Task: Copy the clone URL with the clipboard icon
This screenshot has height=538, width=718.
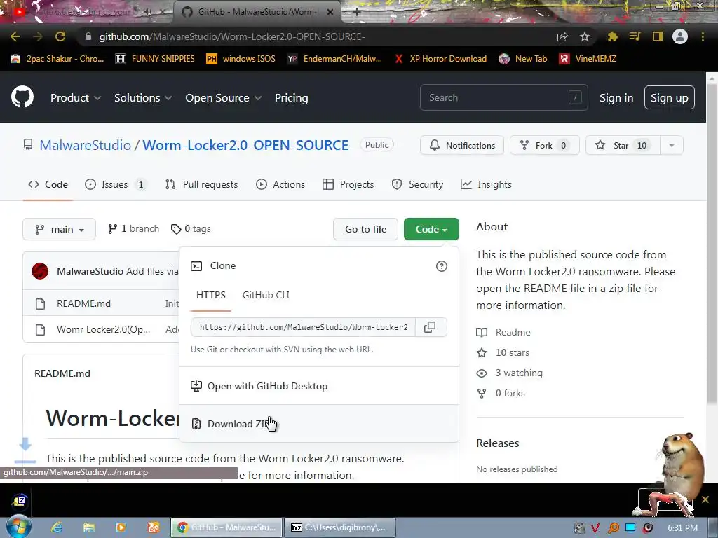Action: click(x=430, y=327)
